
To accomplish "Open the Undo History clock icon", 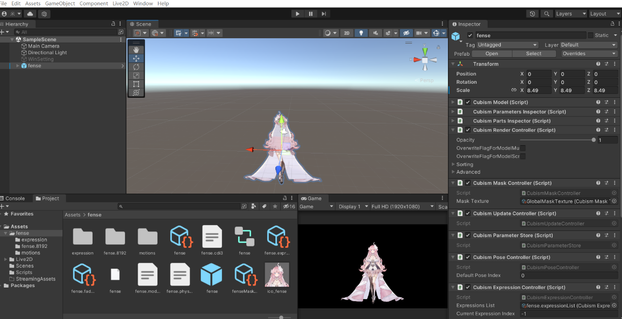I will 533,14.
